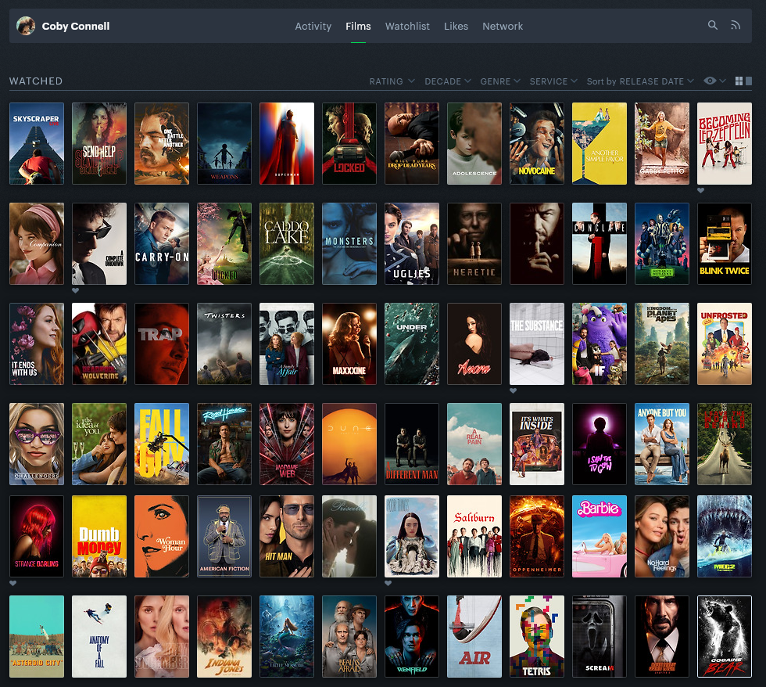The width and height of the screenshot is (766, 687).
Task: Click the WATCHED section heading
Action: (36, 81)
